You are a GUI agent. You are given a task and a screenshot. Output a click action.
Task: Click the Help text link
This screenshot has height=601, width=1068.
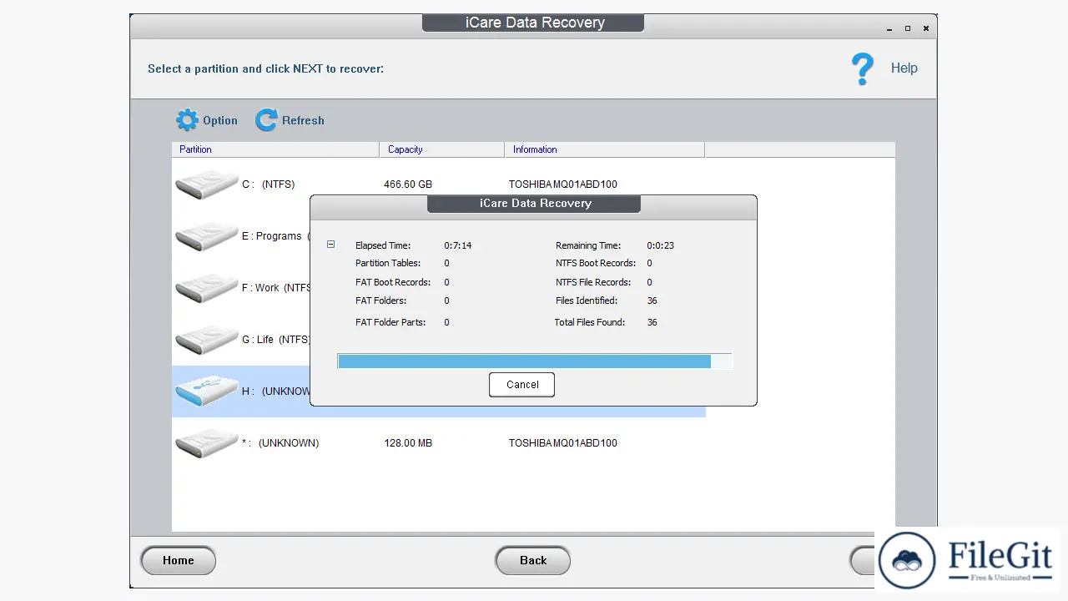pyautogui.click(x=904, y=68)
